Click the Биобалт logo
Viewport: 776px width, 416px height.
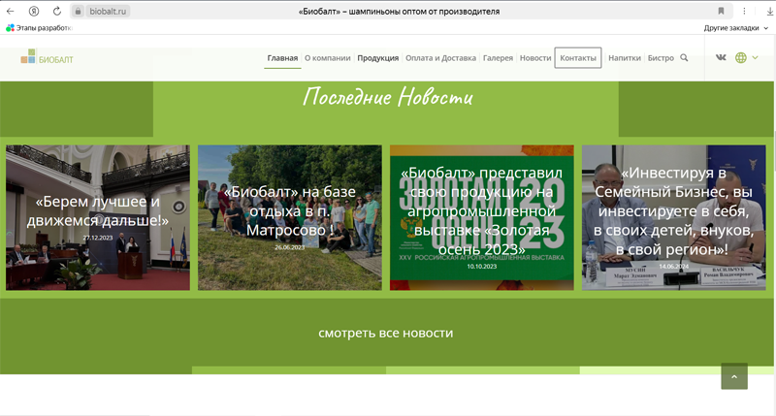tap(47, 57)
